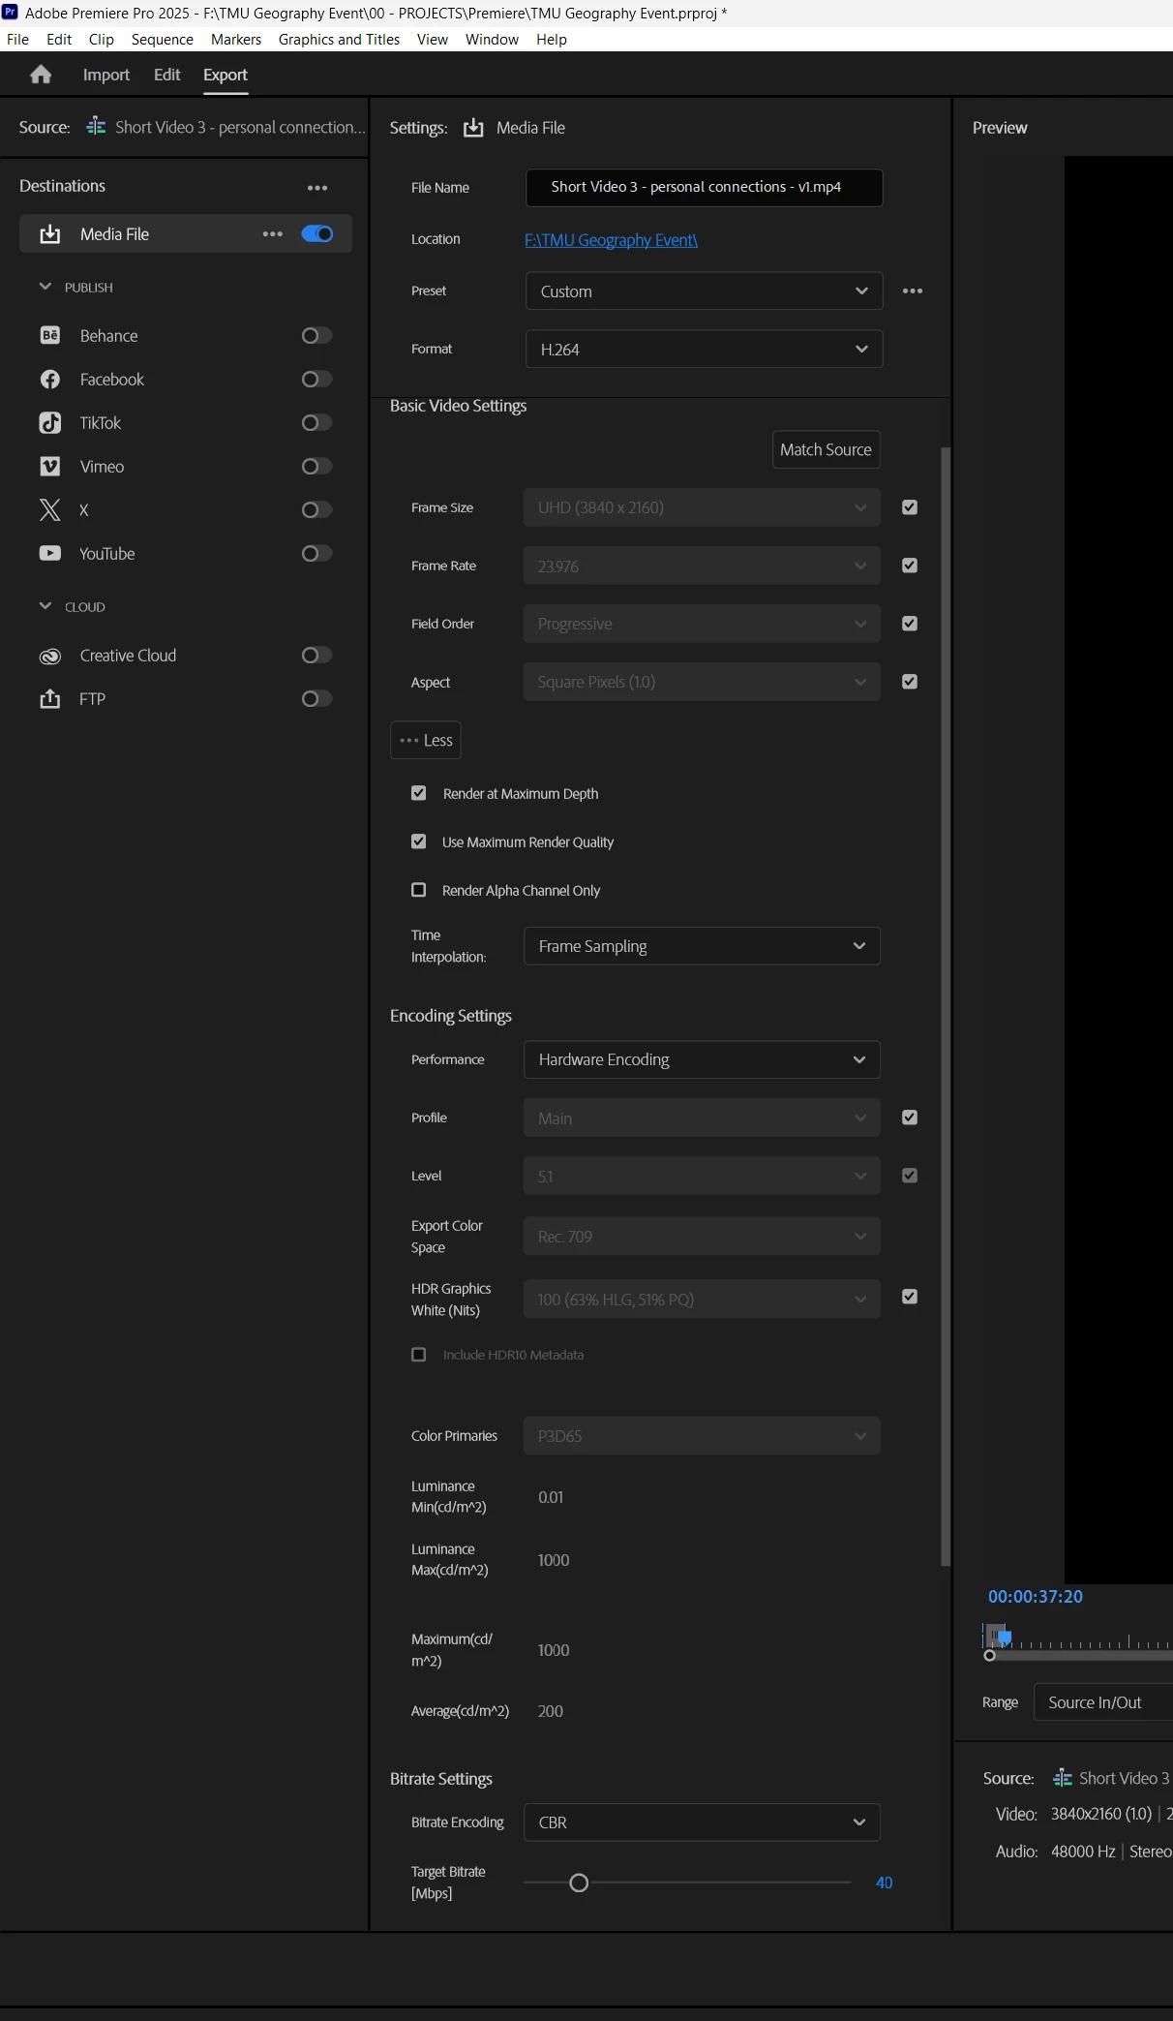This screenshot has width=1173, height=2021.
Task: Enable TikTok publish toggle
Action: (x=316, y=422)
